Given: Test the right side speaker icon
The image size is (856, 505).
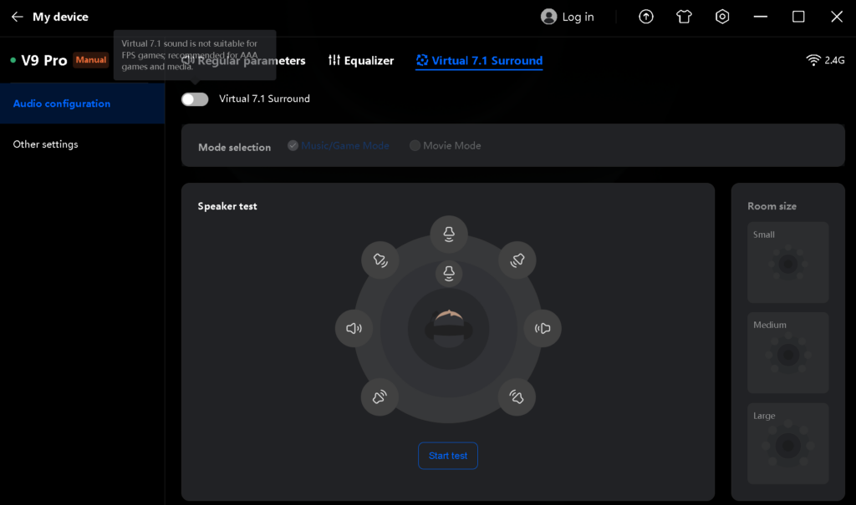Looking at the screenshot, I should 543,328.
